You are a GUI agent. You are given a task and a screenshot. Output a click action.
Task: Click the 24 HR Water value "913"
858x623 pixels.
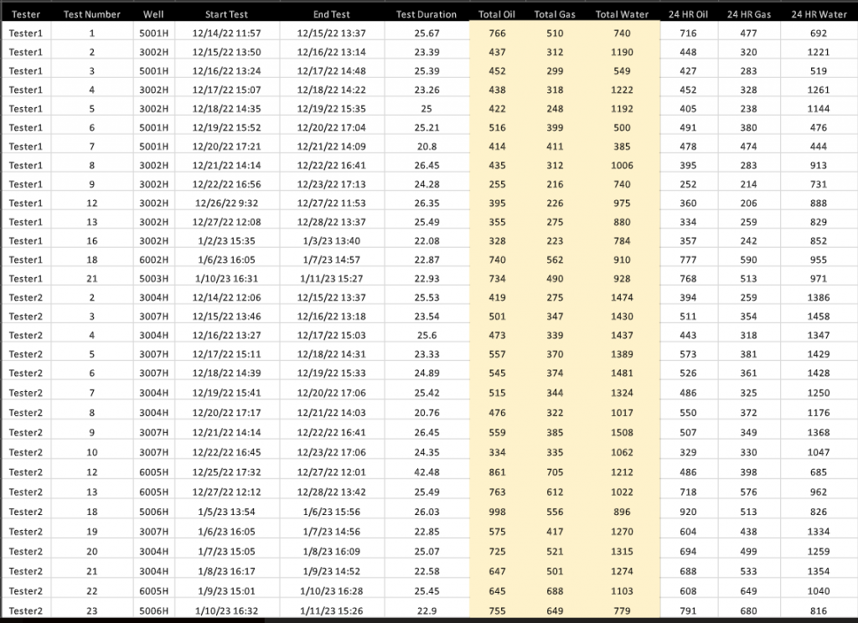point(819,165)
